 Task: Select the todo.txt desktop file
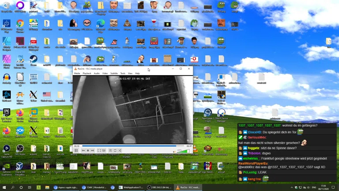[168, 168]
